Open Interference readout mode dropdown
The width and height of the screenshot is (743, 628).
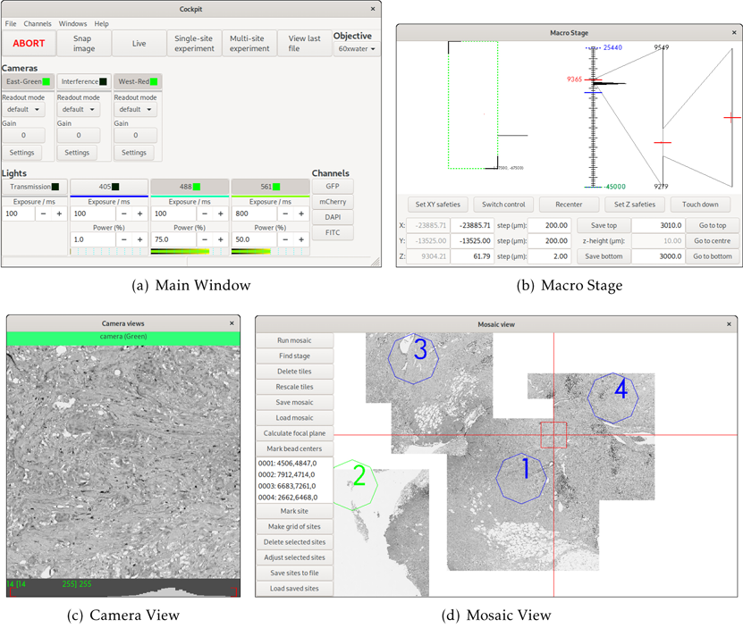(78, 109)
